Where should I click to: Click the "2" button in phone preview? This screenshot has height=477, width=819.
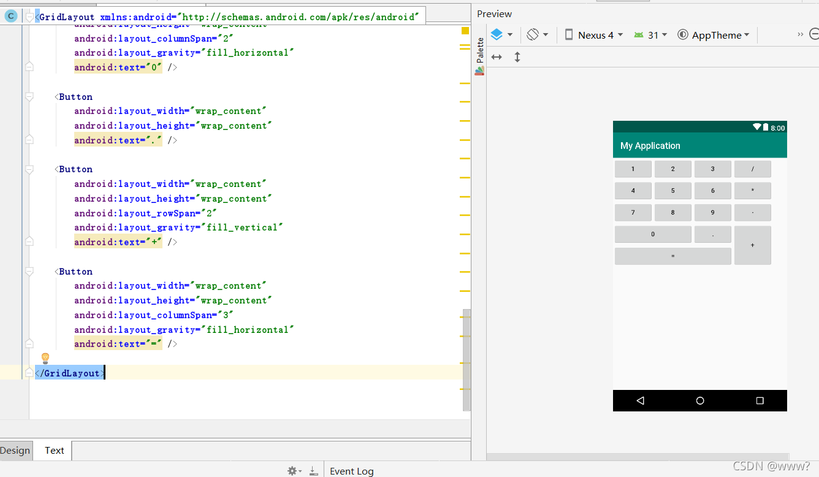pos(673,169)
